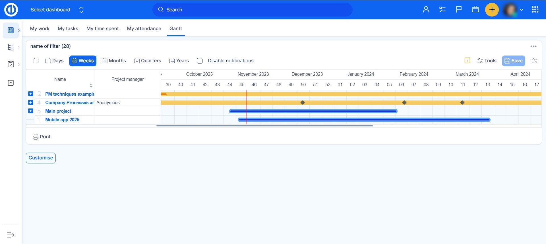Open the task checklist icon in header
The width and height of the screenshot is (546, 244).
(x=442, y=10)
